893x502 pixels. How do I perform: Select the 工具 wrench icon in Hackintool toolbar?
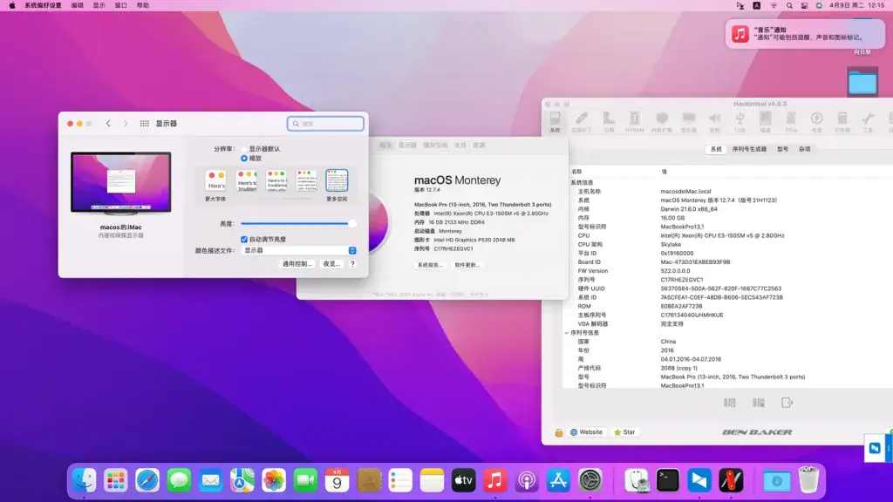pyautogui.click(x=868, y=121)
